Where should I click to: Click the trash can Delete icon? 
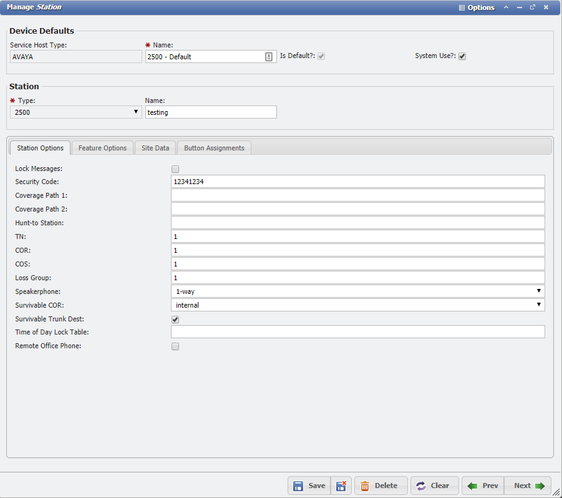[x=365, y=486]
